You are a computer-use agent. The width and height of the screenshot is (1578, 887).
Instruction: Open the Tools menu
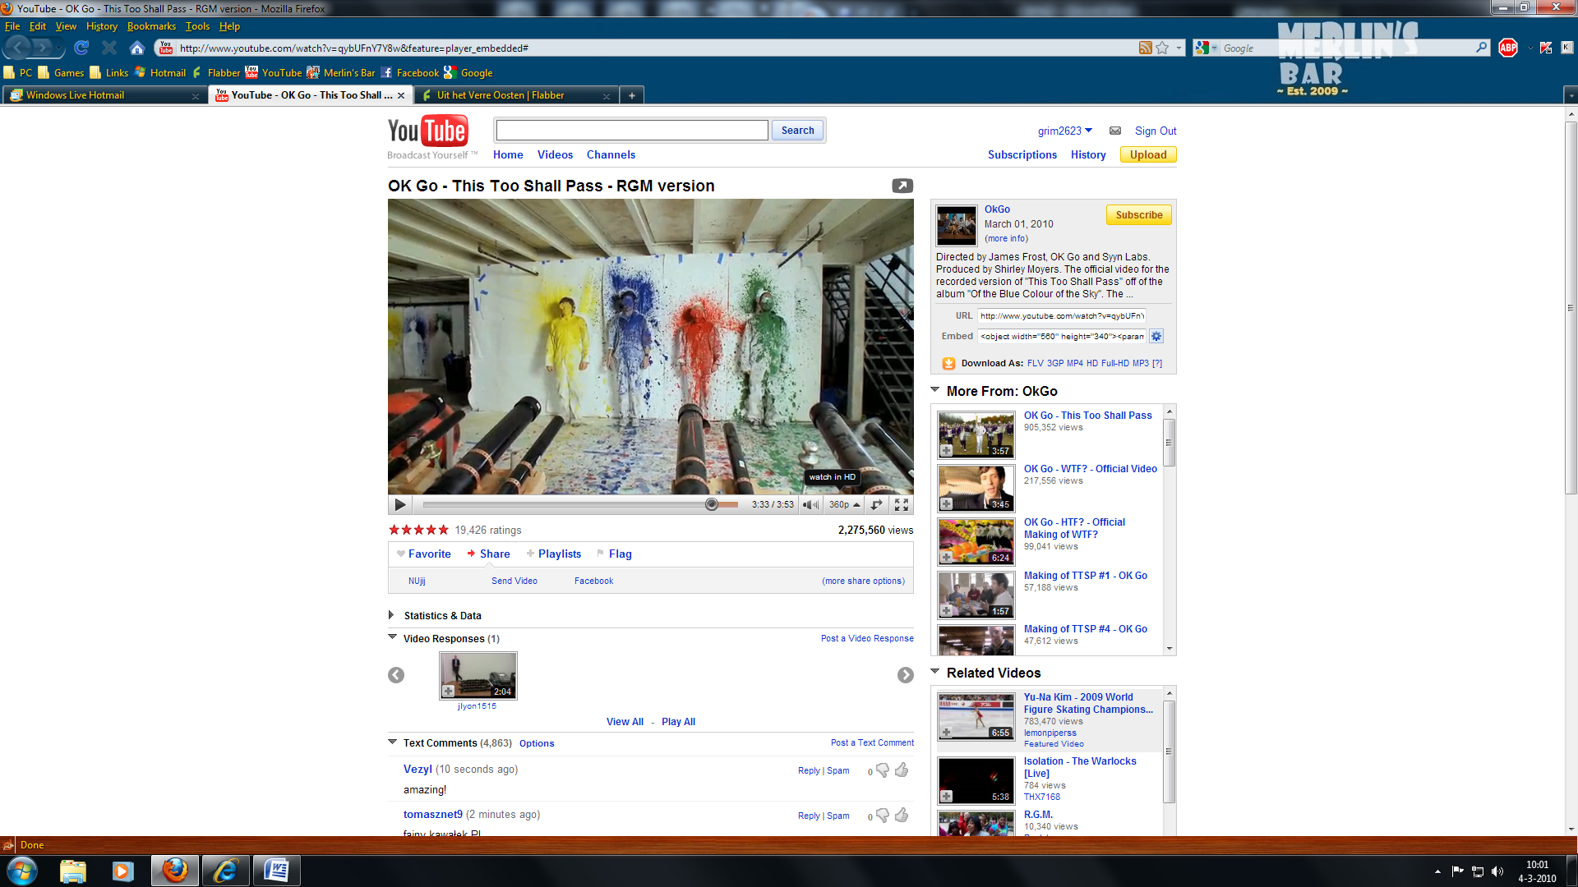[x=197, y=26]
